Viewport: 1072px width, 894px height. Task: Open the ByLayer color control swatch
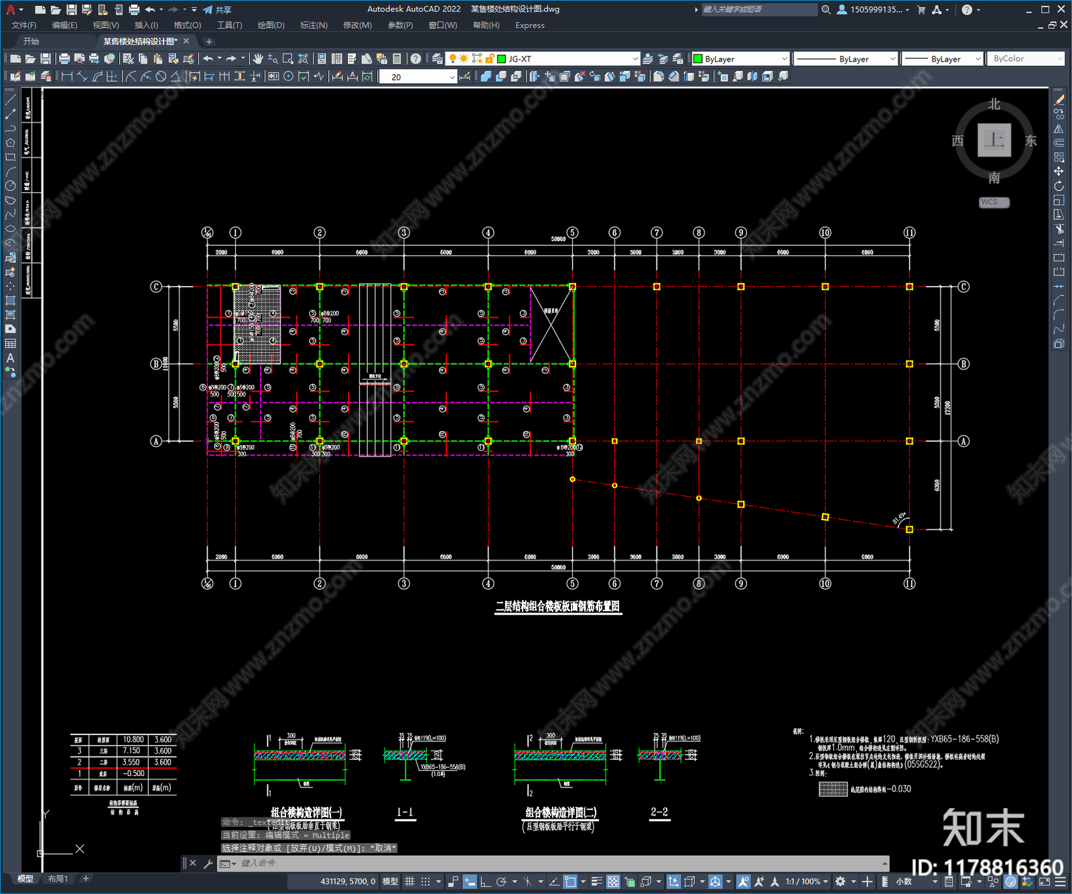point(740,59)
